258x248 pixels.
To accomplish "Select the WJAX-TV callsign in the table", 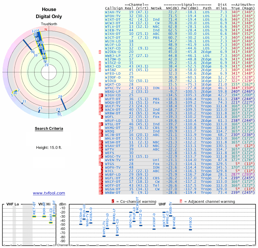I will (113, 12).
